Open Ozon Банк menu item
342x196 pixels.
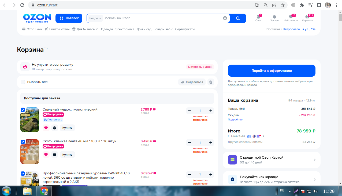click(32, 29)
